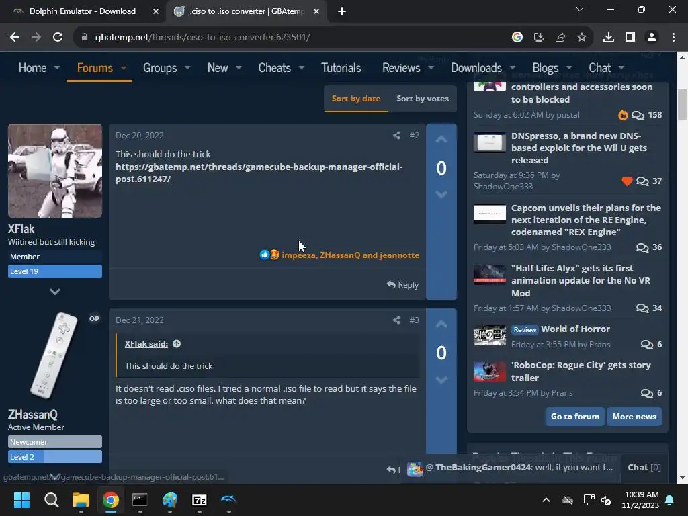The height and width of the screenshot is (516, 688).
Task: Expand the Forums menu dropdown arrow
Action: pos(124,68)
